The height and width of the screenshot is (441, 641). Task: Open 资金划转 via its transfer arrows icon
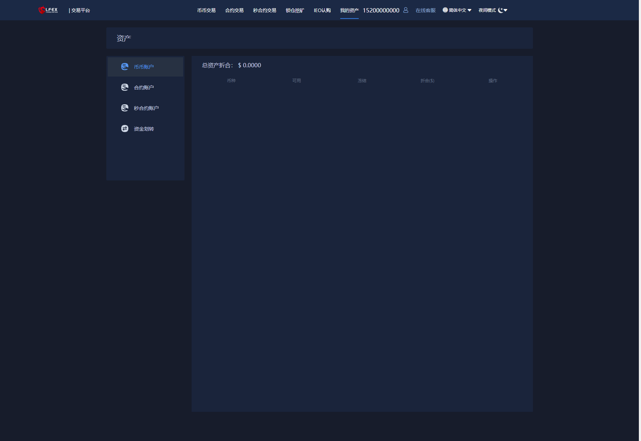click(125, 128)
